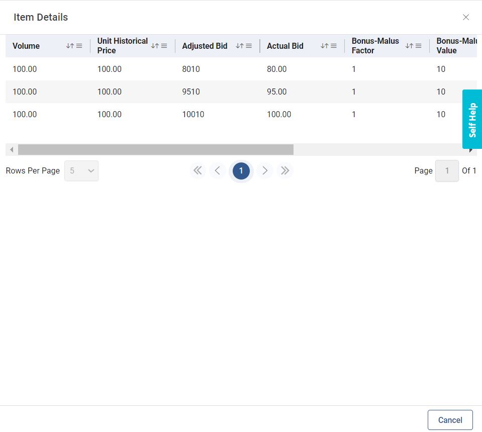Sort the Adjusted Bid column
Viewport: 482px width, 432px height.
[x=240, y=46]
